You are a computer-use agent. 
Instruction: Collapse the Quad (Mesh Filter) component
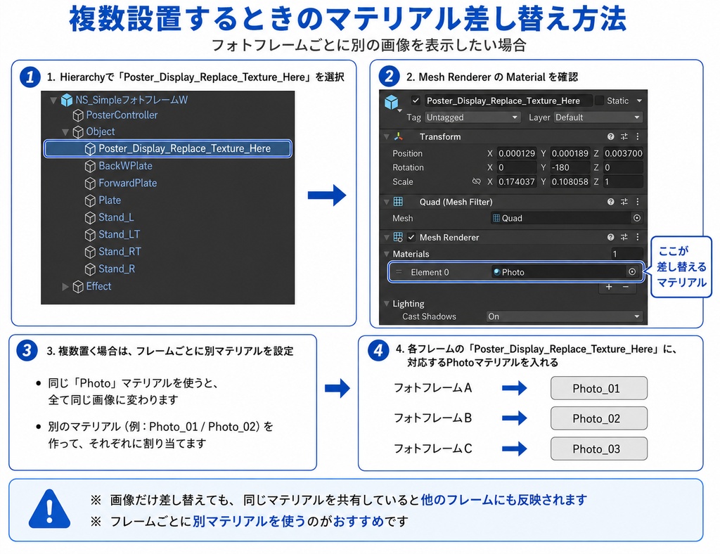tap(387, 202)
